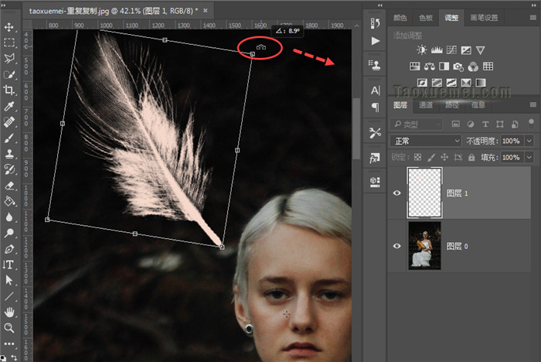
Task: Add a Threshold adjustment
Action: tap(451, 83)
